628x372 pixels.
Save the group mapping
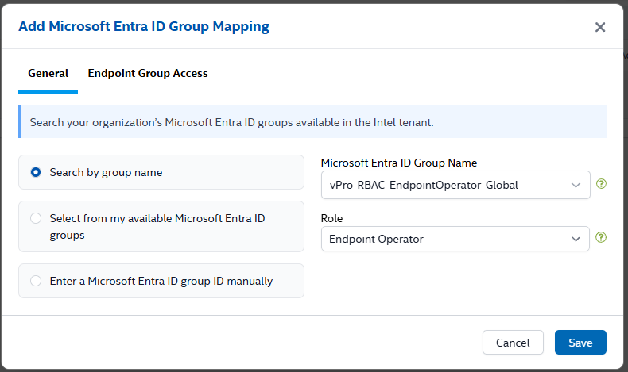point(580,343)
